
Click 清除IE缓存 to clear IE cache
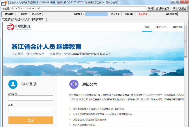pyautogui.click(x=171, y=14)
